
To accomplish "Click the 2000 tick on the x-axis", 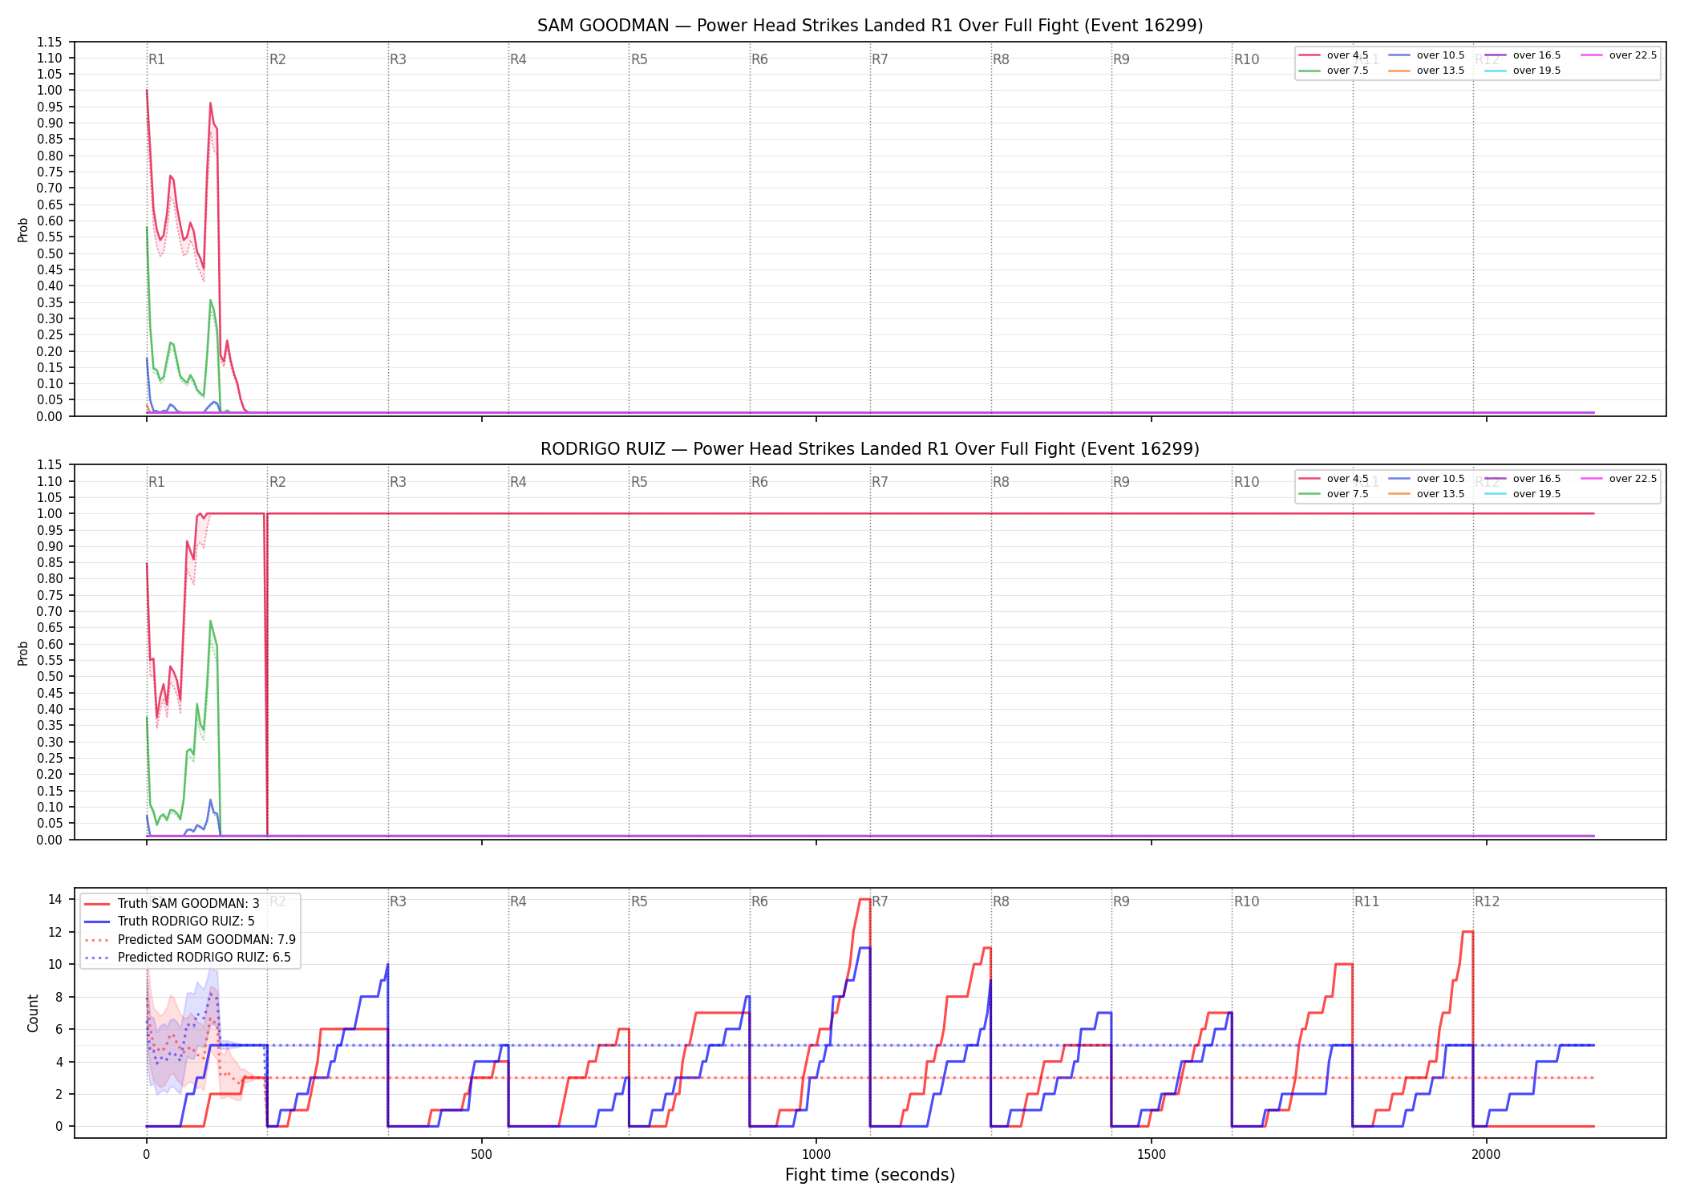I will click(1486, 1155).
